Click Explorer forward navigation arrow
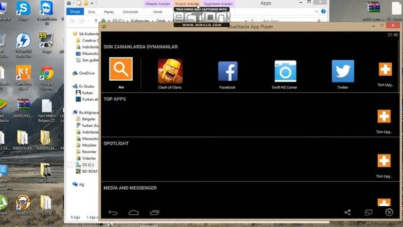Viewport: 403px width, 227px height. (x=81, y=21)
